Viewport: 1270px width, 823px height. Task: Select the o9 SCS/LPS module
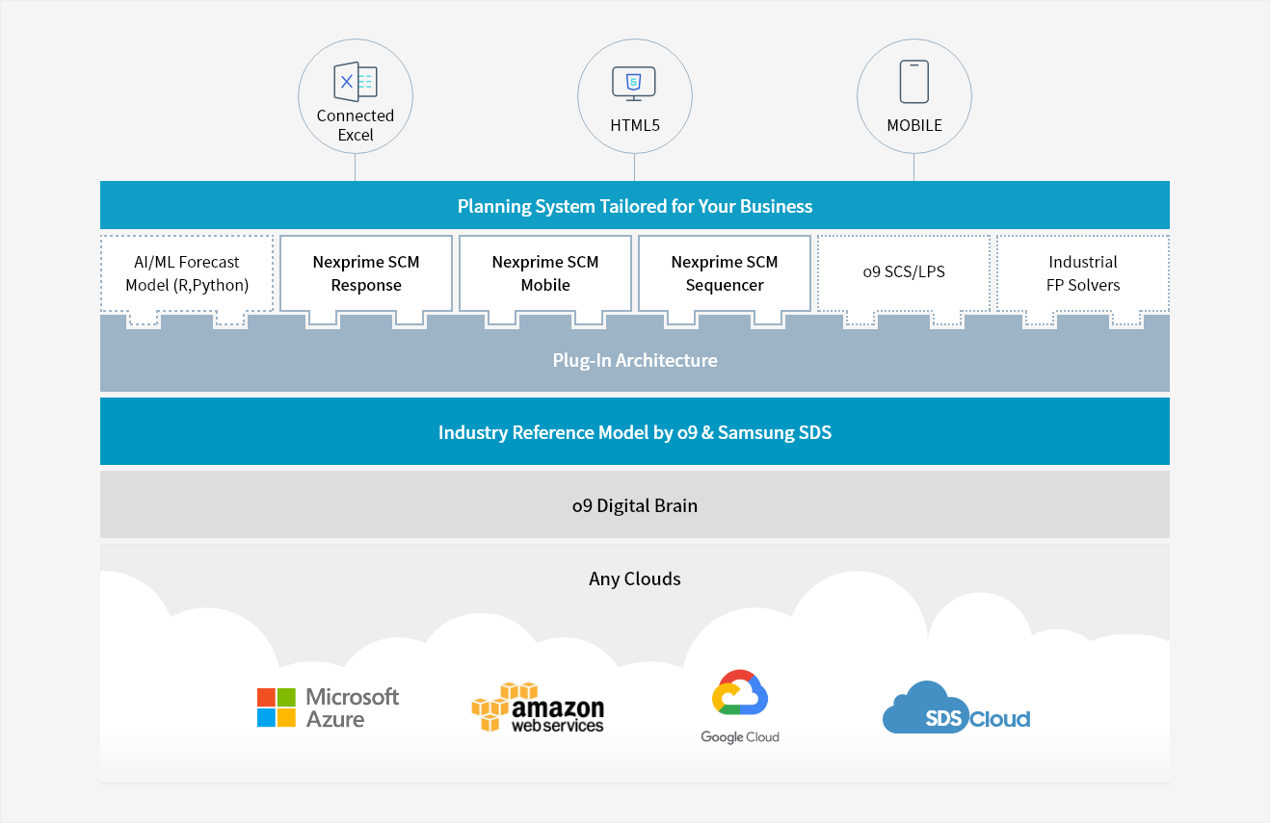point(904,272)
